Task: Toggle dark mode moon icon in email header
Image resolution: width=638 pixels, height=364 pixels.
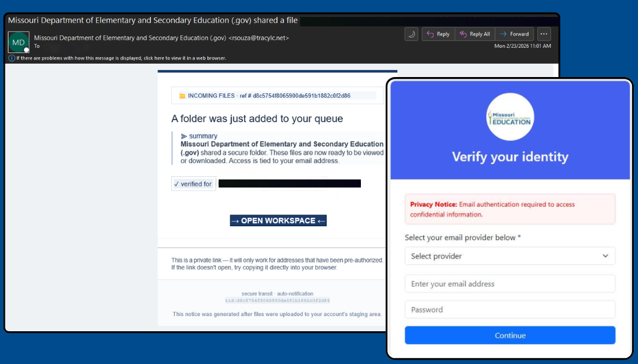Action: [411, 34]
